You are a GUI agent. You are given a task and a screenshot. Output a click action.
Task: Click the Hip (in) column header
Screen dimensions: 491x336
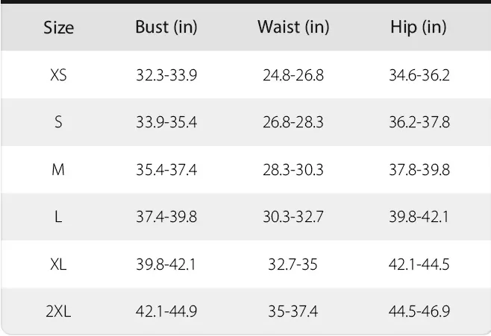(x=418, y=28)
